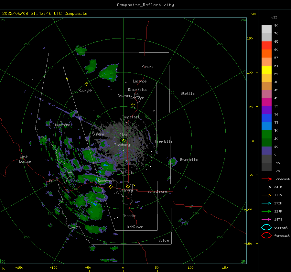Click the indigo 0-10 dBZ swatch
291x272 pixels.
(266, 151)
